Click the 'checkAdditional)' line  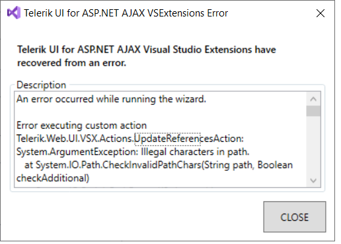[53, 178]
